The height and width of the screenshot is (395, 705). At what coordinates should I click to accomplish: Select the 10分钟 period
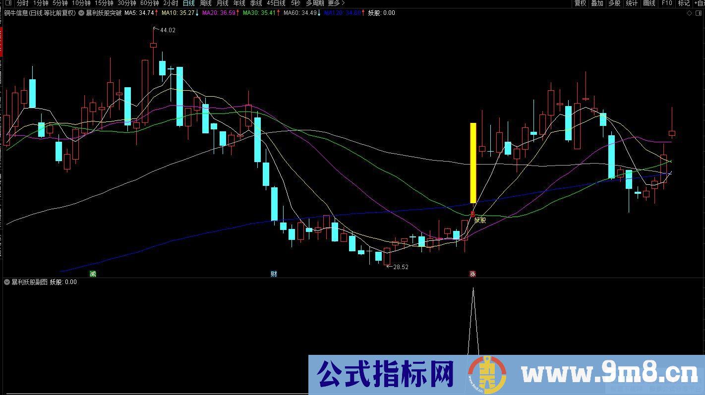(x=81, y=3)
